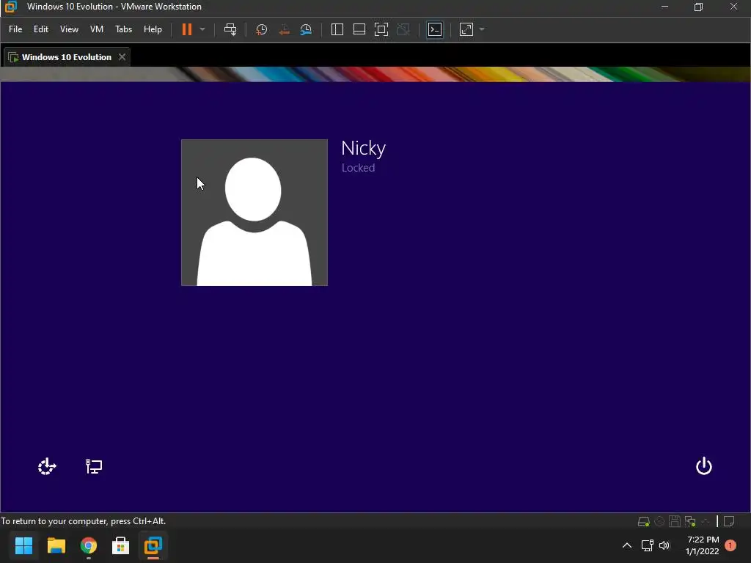Pause the virtual machine
The width and height of the screenshot is (751, 563).
(187, 29)
